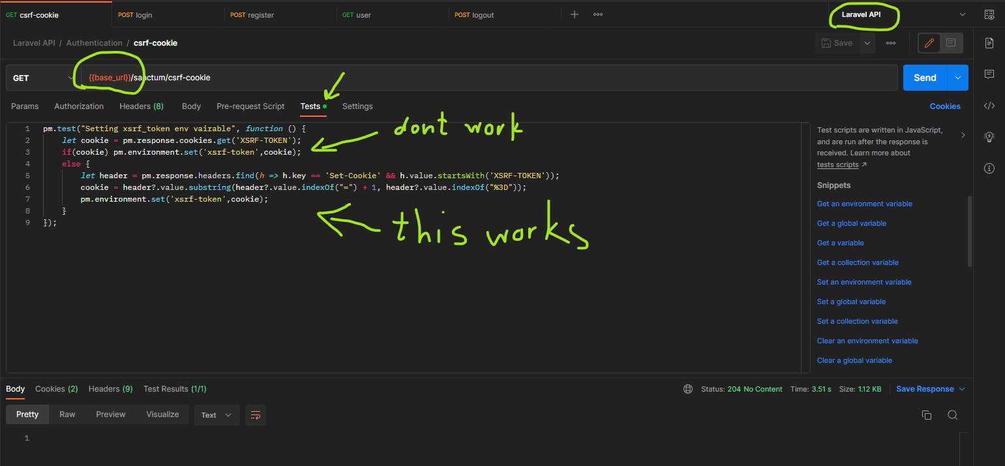Click the Save button
Image resolution: width=1005 pixels, height=466 pixels.
837,43
